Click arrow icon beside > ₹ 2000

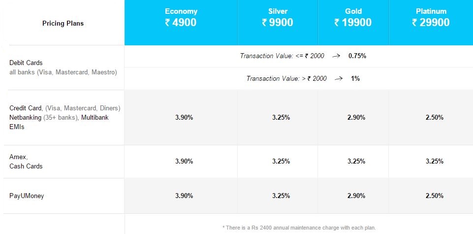click(339, 79)
